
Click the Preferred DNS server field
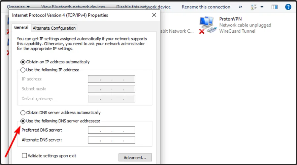point(111,130)
